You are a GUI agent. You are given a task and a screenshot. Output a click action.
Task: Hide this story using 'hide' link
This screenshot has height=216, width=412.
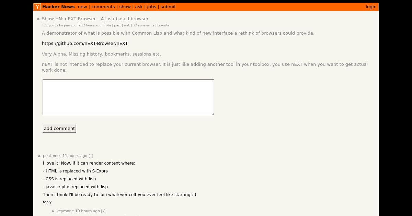pyautogui.click(x=108, y=25)
